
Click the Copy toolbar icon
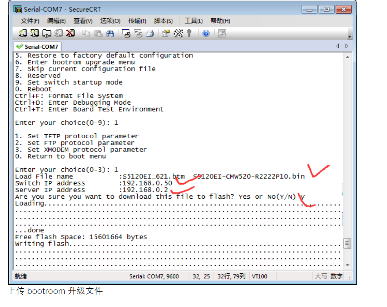point(86,33)
